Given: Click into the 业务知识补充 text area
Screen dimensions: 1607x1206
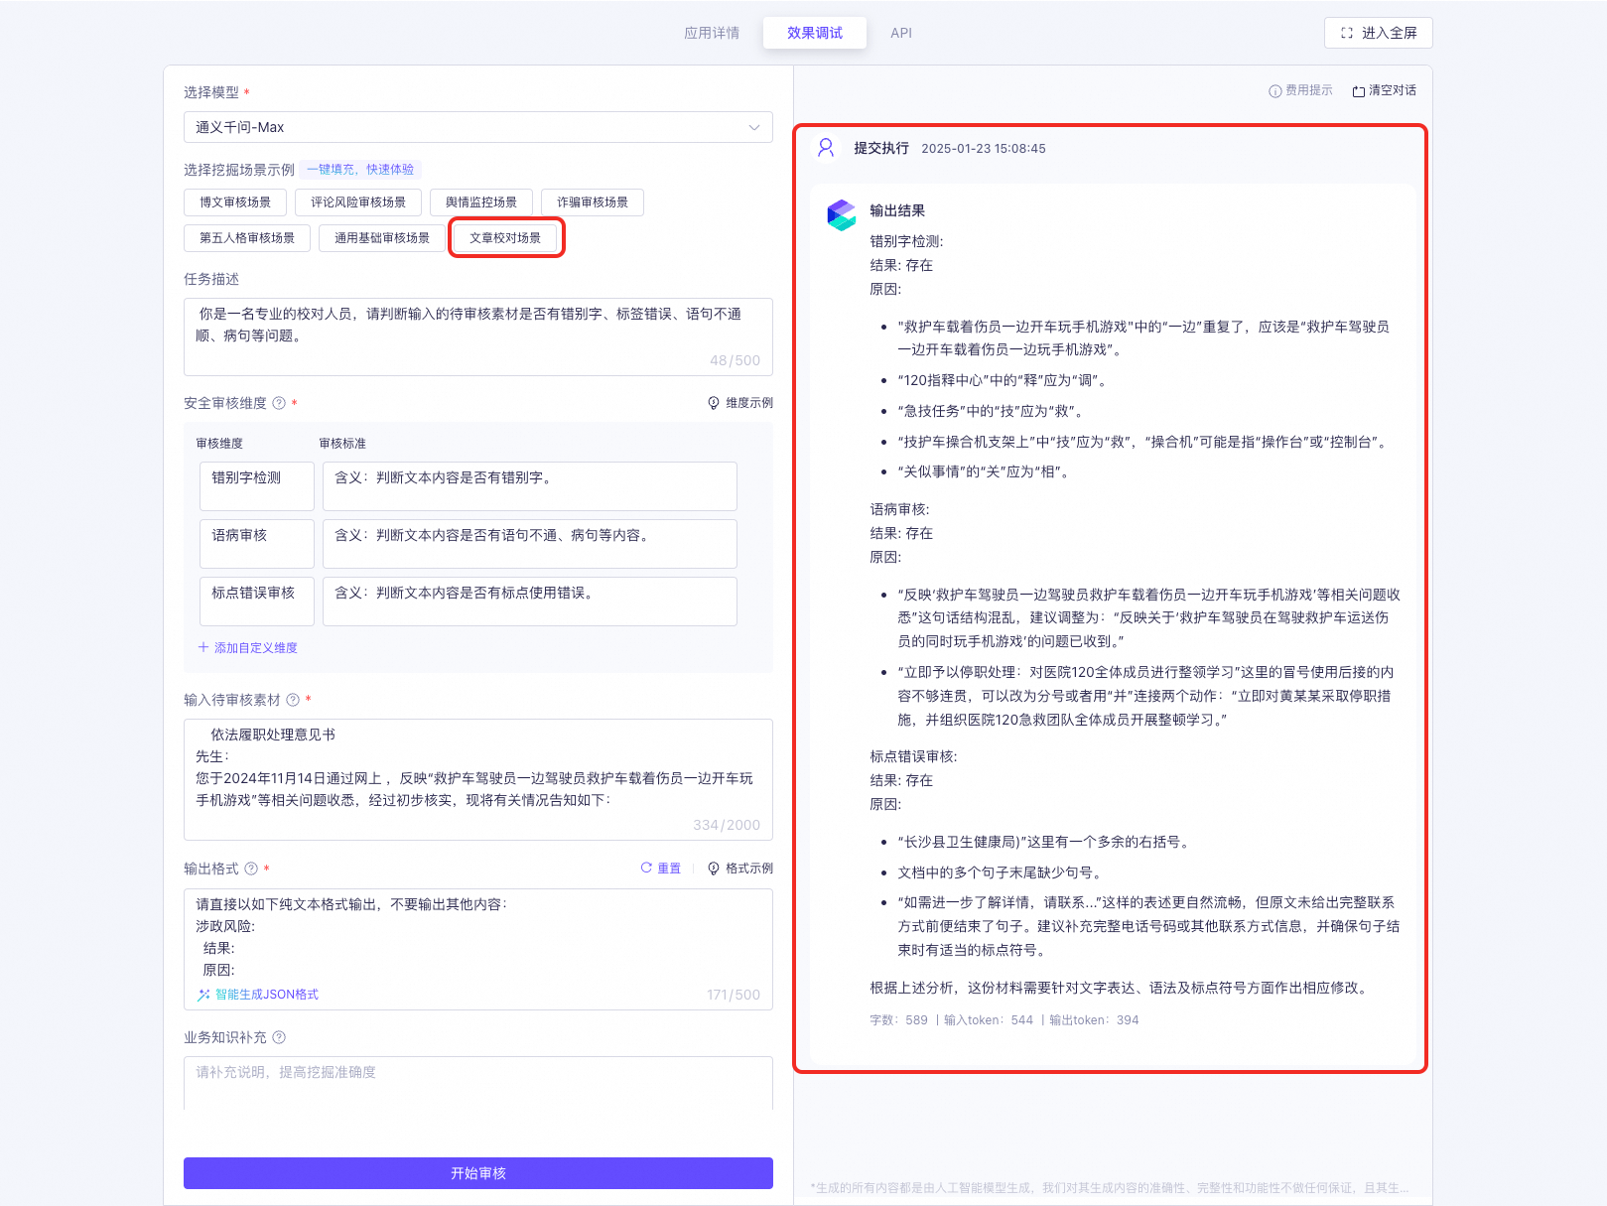Looking at the screenshot, I should [478, 1083].
